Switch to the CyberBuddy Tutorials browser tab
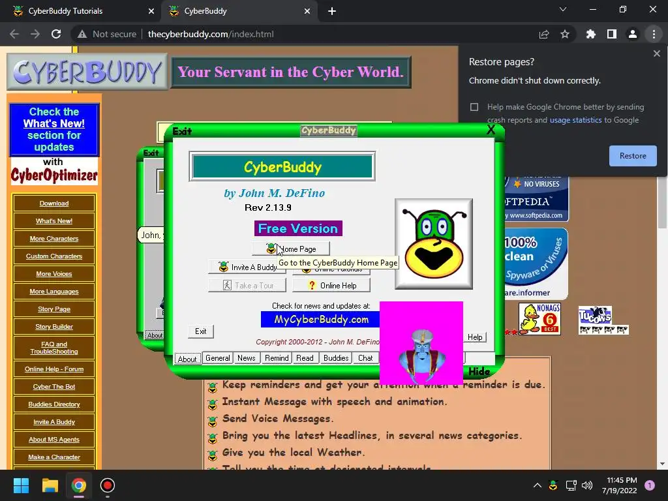The image size is (668, 501). point(81,11)
